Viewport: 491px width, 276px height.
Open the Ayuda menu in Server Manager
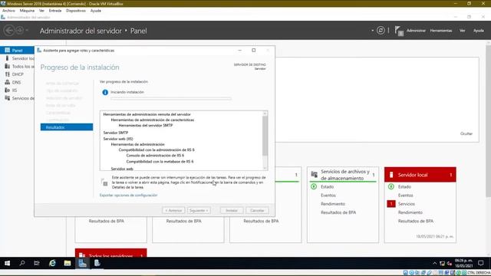pyautogui.click(x=479, y=31)
